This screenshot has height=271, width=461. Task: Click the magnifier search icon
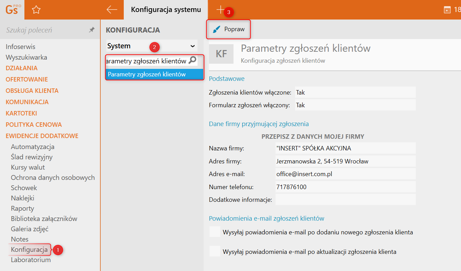(x=192, y=61)
